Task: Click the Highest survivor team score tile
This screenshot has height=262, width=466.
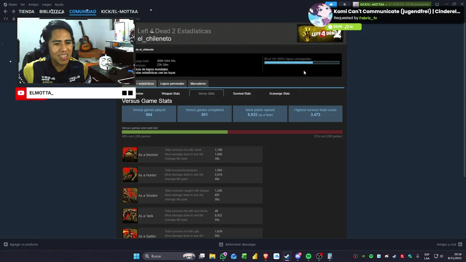Action: click(x=315, y=114)
